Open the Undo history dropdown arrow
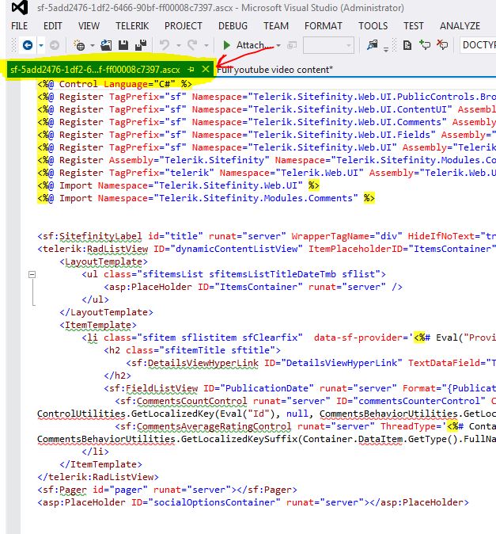Image resolution: width=496 pixels, height=534 pixels. tap(178, 45)
